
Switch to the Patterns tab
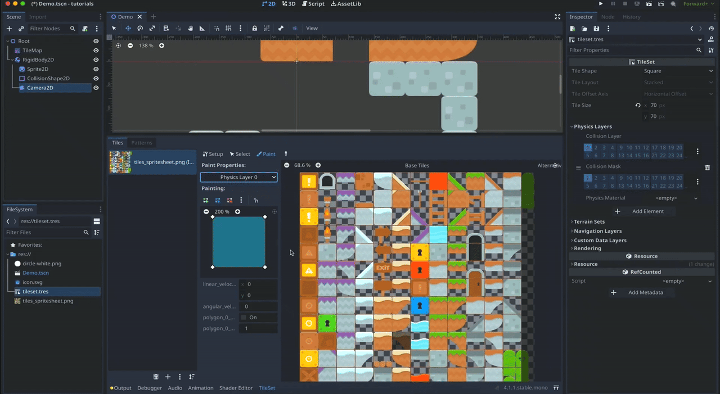pyautogui.click(x=142, y=143)
